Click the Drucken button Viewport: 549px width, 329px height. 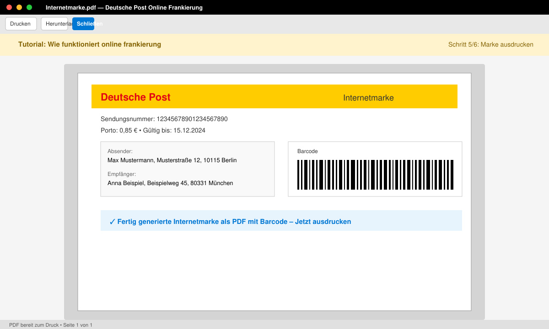tap(21, 24)
